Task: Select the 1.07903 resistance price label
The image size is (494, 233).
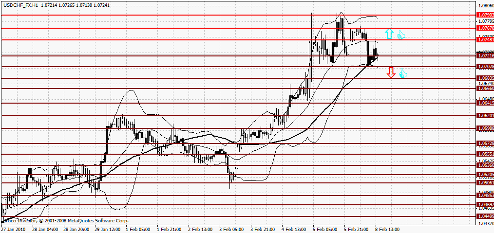Action: click(x=485, y=15)
